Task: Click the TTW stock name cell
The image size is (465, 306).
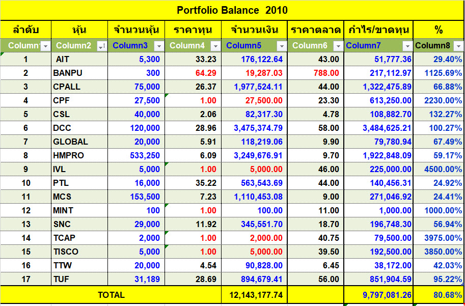Action: click(79, 265)
